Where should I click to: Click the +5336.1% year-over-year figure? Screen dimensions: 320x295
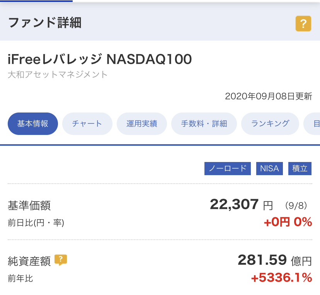[x=281, y=278]
